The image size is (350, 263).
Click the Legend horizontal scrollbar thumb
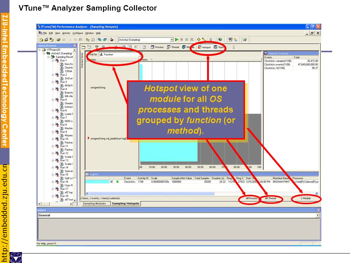(x=152, y=194)
